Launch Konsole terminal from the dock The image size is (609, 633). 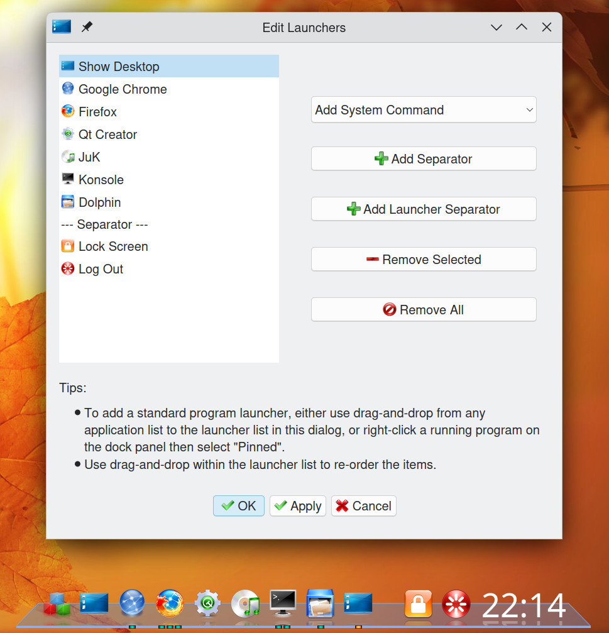click(283, 603)
